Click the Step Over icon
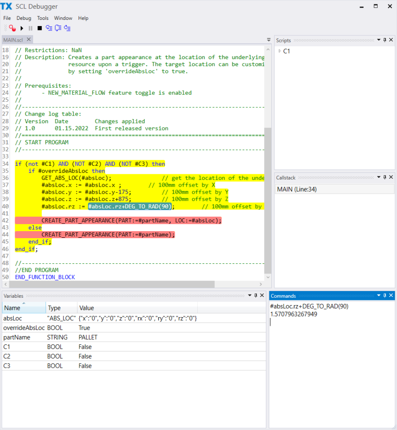Viewport: 397px width, 430px height. tap(58, 28)
